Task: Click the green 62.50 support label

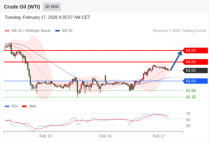Action: tap(191, 91)
